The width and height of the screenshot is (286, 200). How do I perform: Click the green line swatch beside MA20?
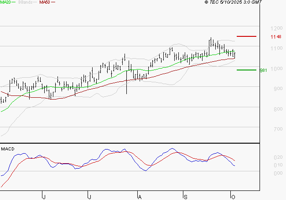(x=14, y=2)
